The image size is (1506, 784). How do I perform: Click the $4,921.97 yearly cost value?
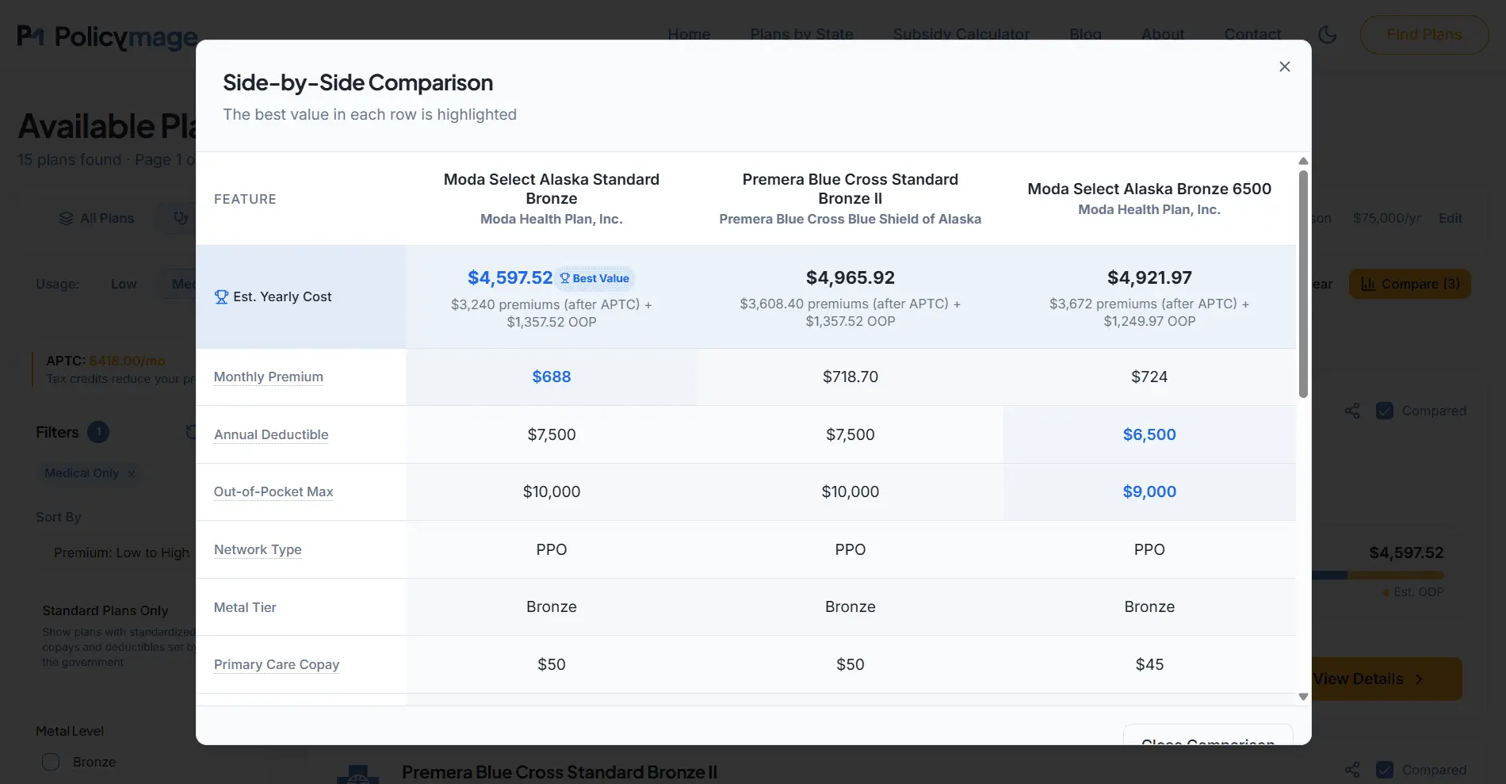point(1149,277)
